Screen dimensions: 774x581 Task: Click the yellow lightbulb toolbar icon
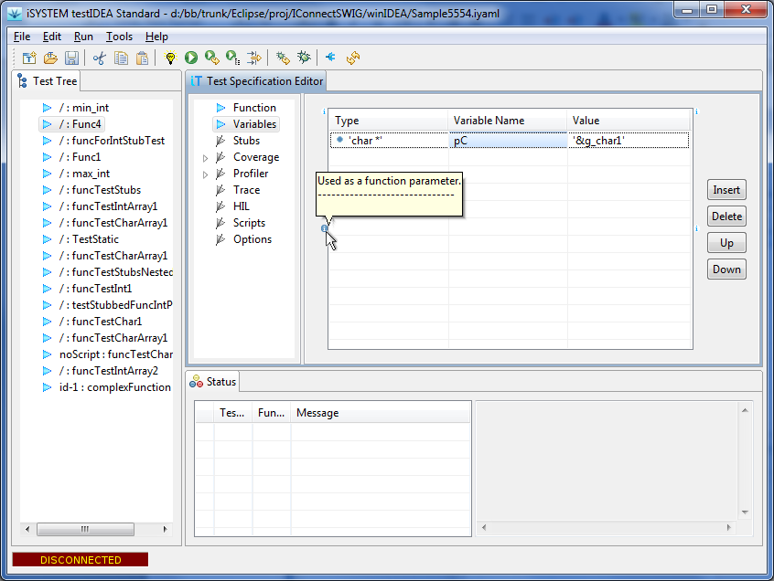(170, 58)
